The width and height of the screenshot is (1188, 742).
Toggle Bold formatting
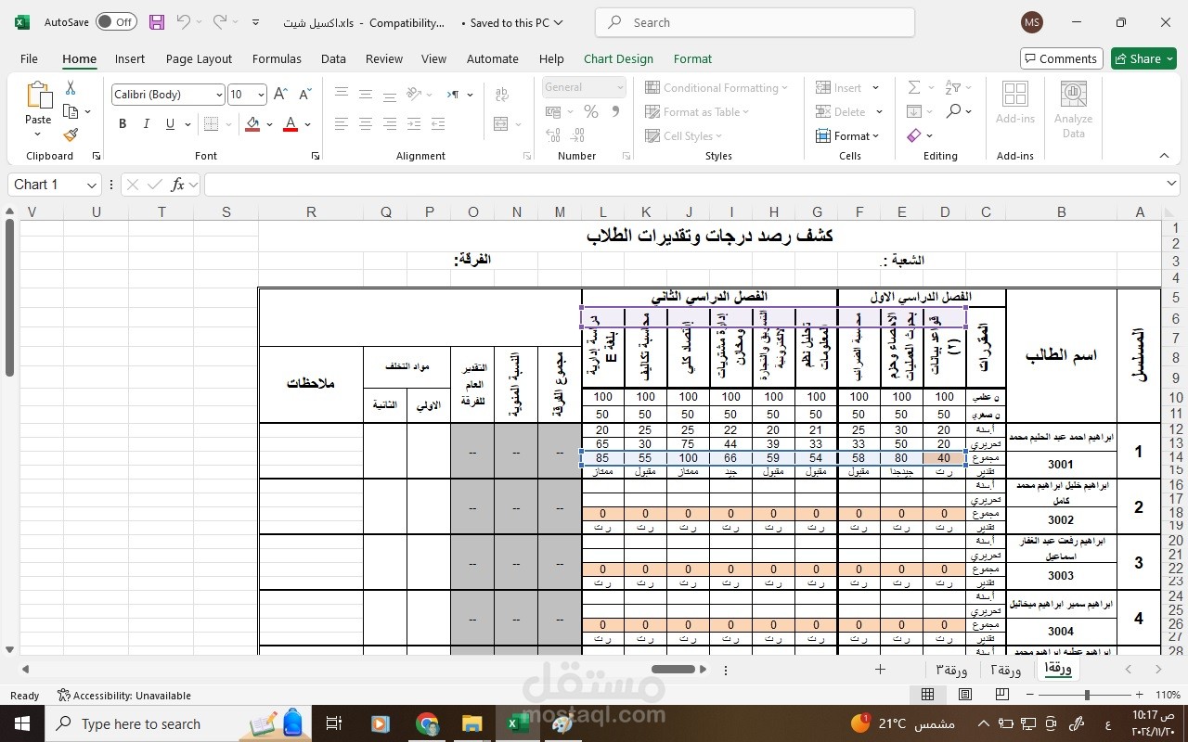point(123,124)
